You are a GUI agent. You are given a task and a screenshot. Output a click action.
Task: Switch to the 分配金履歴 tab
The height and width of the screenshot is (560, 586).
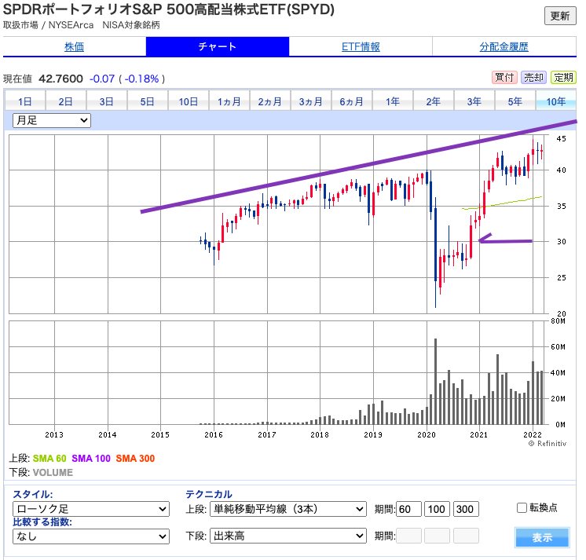pos(504,46)
